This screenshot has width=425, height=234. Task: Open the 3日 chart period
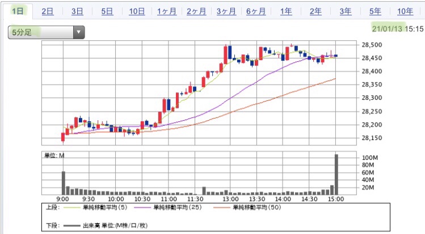[77, 11]
